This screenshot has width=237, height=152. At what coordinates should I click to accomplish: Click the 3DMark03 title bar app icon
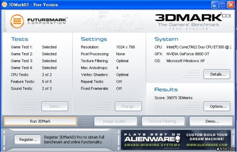(x=4, y=4)
